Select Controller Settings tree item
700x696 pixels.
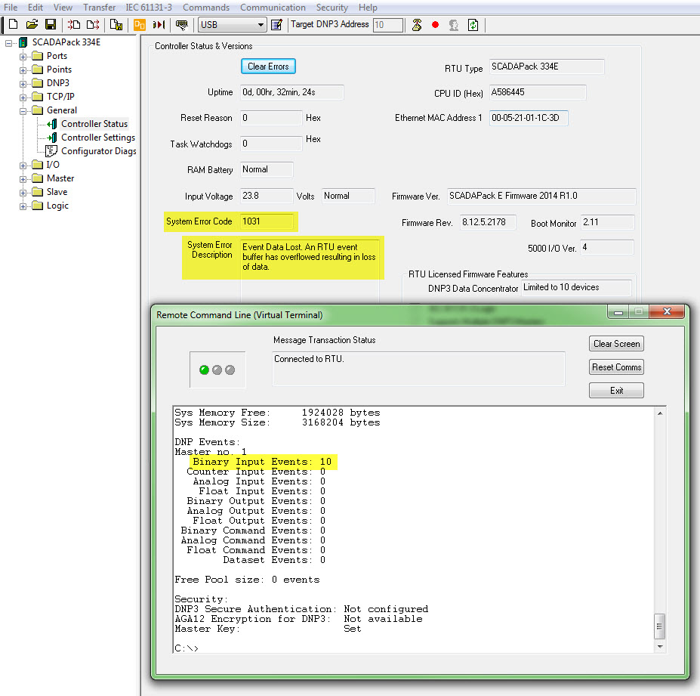point(97,138)
